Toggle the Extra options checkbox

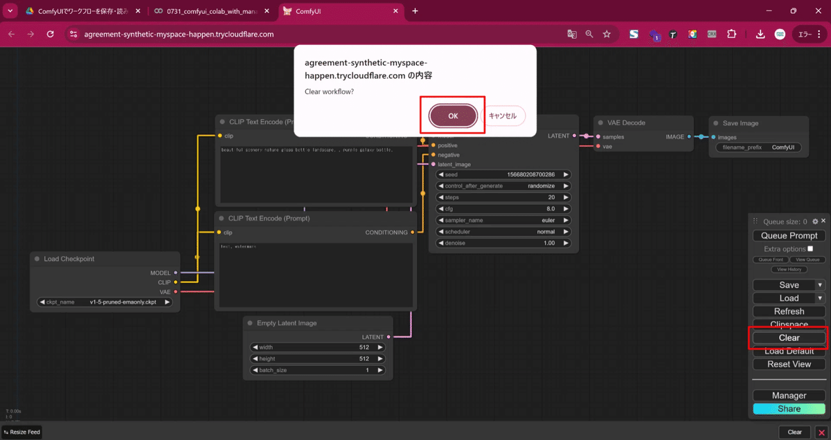coord(810,248)
